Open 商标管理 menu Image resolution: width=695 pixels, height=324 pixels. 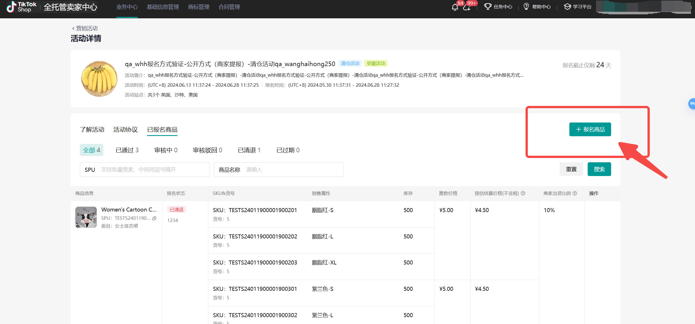click(199, 7)
